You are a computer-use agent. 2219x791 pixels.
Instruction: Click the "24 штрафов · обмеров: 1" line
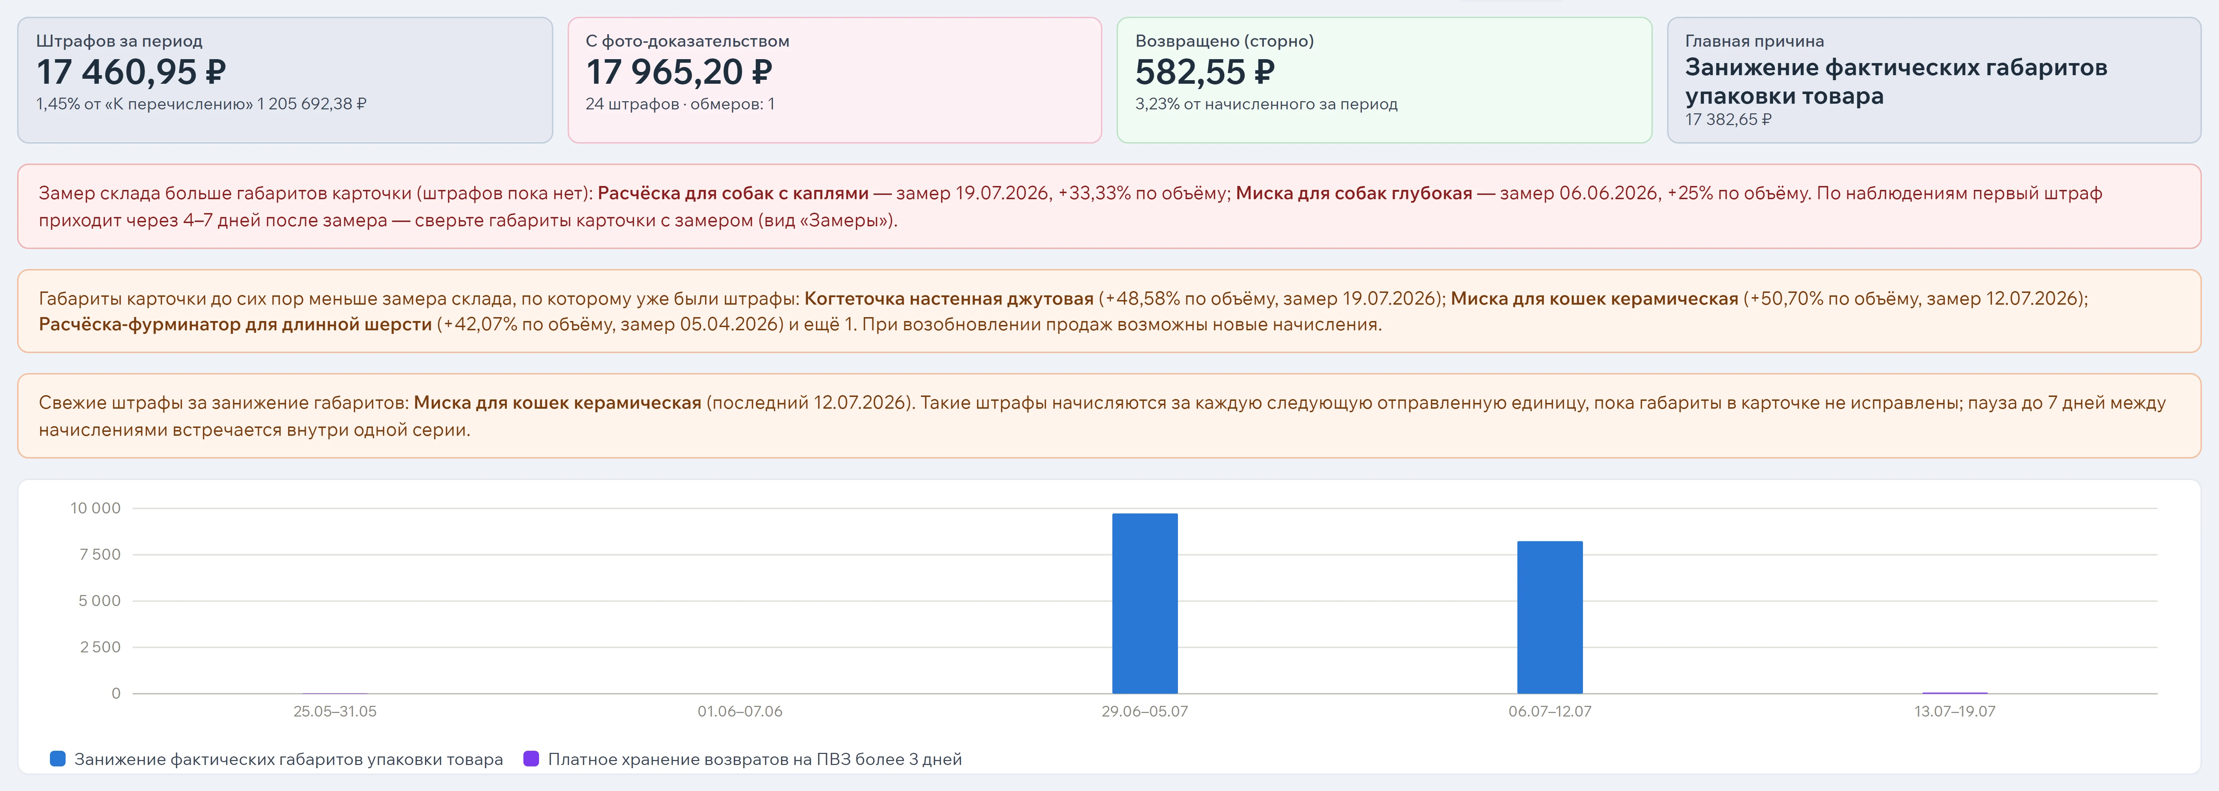(x=681, y=104)
